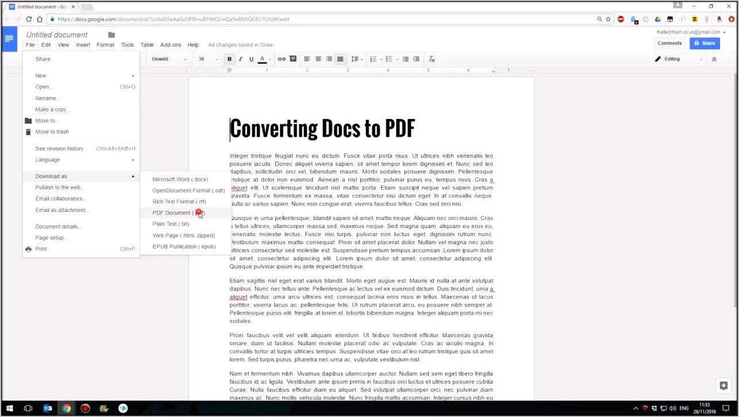Viewport: 739px width, 417px height.
Task: Click the Adblock Plus extension icon
Action: pos(621,19)
